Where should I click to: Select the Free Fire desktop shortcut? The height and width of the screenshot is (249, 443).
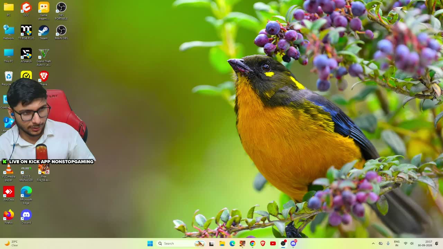click(x=44, y=173)
